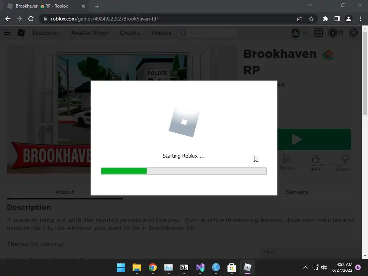Open the monitor graph app on taskbar
The height and width of the screenshot is (276, 368).
169,267
